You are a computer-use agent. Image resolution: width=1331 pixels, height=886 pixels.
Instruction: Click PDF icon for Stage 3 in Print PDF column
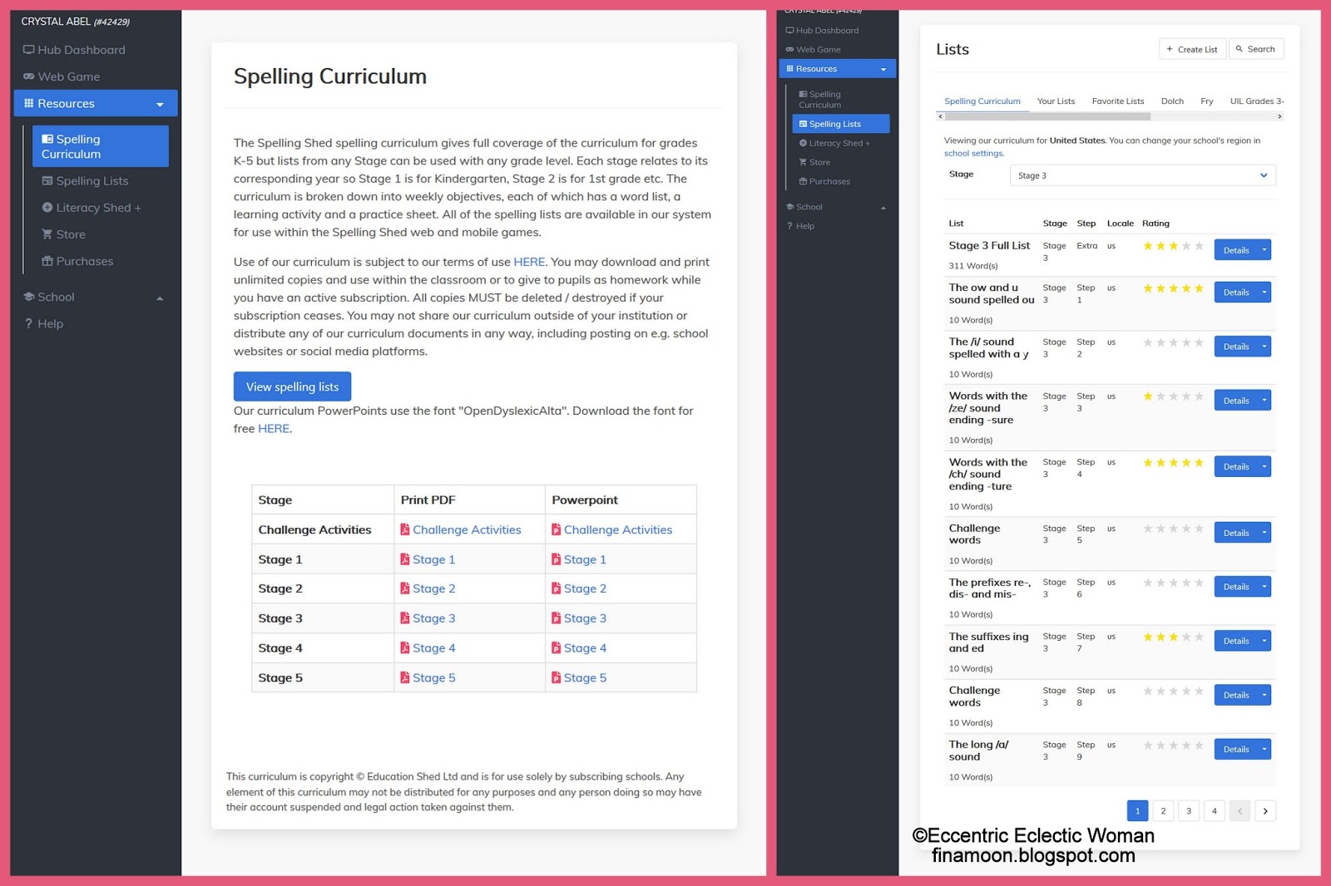405,618
